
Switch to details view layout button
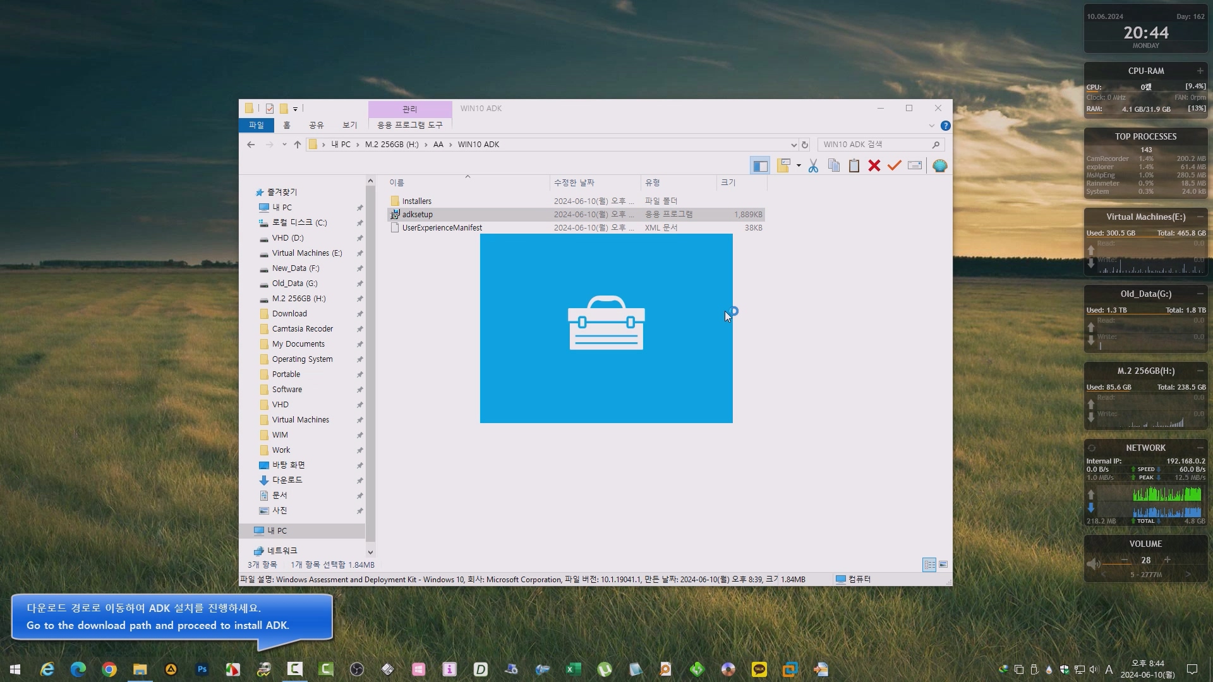point(929,565)
